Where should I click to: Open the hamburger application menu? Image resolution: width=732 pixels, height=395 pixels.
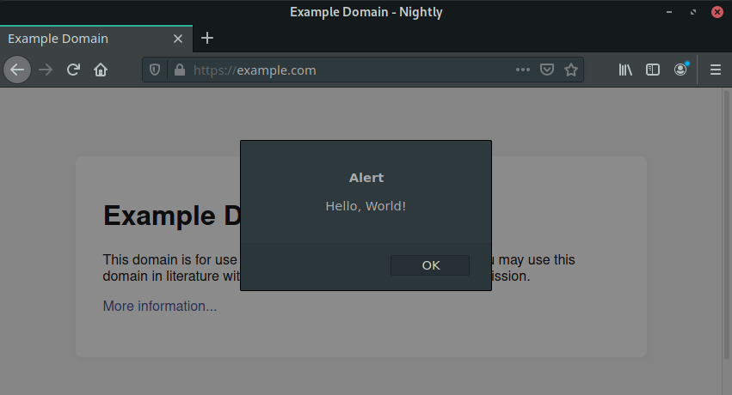(715, 70)
